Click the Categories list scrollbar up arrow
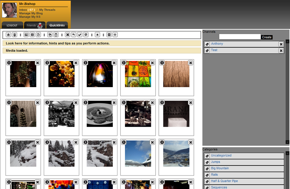The image size is (290, 189). [x=287, y=153]
